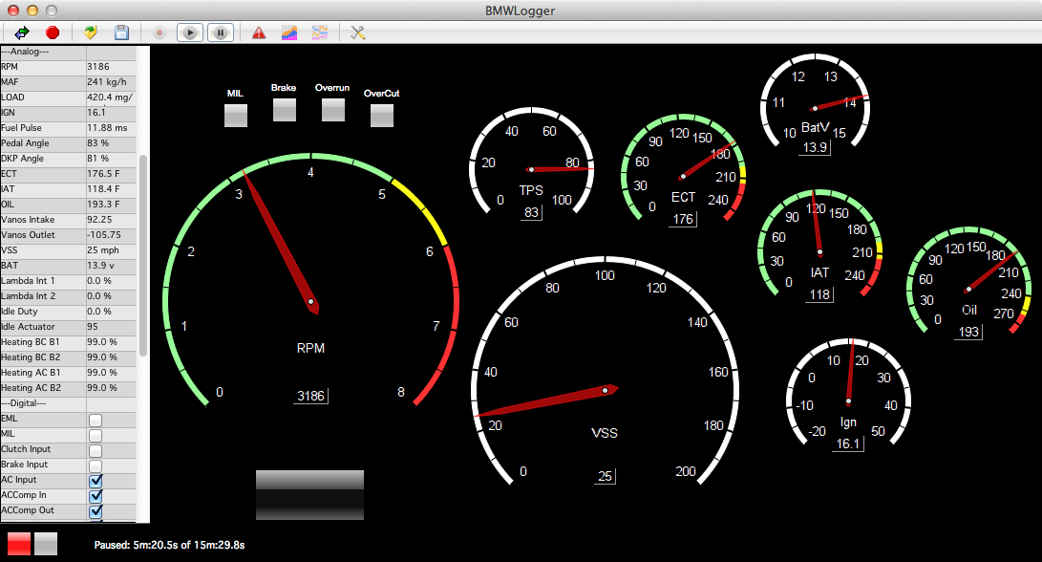Uncheck the ACComp In checkbox
1042x562 pixels.
coord(96,495)
